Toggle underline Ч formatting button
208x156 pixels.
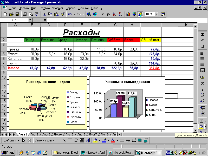tap(203, 46)
